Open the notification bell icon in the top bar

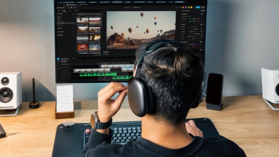(176, 7)
